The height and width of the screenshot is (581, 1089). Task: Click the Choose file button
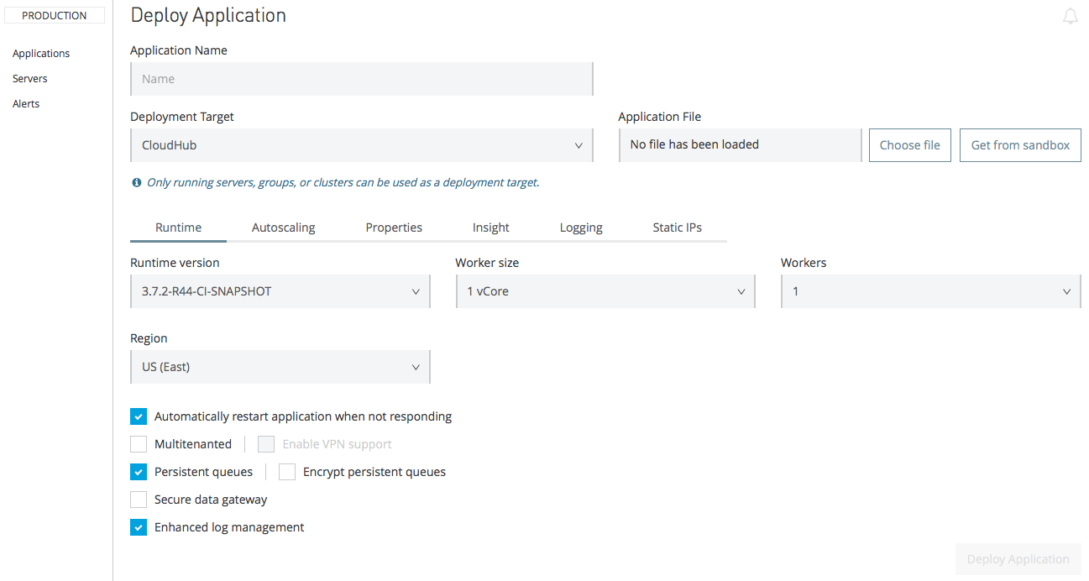coord(909,145)
